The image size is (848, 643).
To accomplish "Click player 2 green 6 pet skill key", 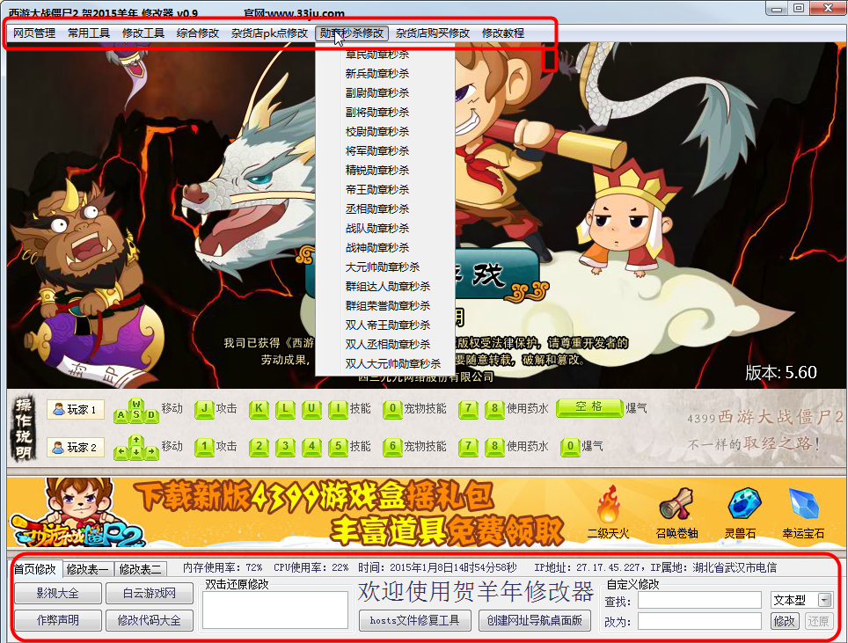I will (x=392, y=447).
